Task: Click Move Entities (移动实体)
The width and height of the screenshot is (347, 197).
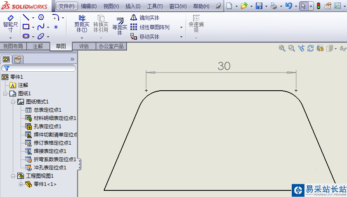Action: click(x=145, y=37)
